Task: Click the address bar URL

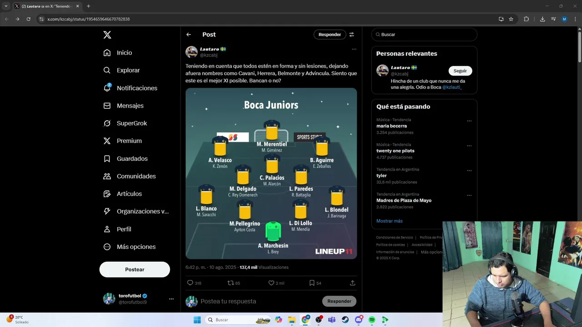Action: (89, 19)
